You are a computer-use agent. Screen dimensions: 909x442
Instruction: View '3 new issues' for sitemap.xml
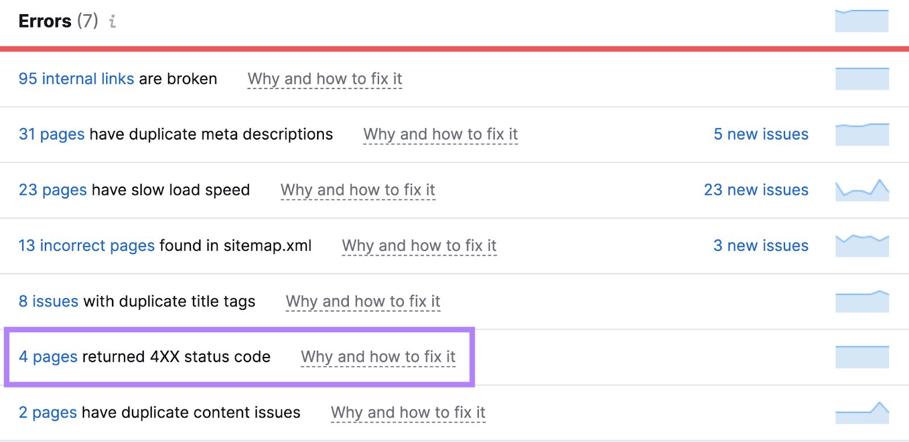coord(761,246)
